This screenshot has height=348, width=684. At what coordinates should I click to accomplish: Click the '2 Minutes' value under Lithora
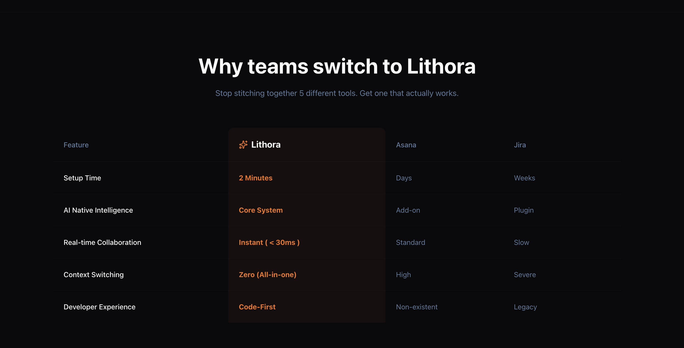click(x=255, y=178)
